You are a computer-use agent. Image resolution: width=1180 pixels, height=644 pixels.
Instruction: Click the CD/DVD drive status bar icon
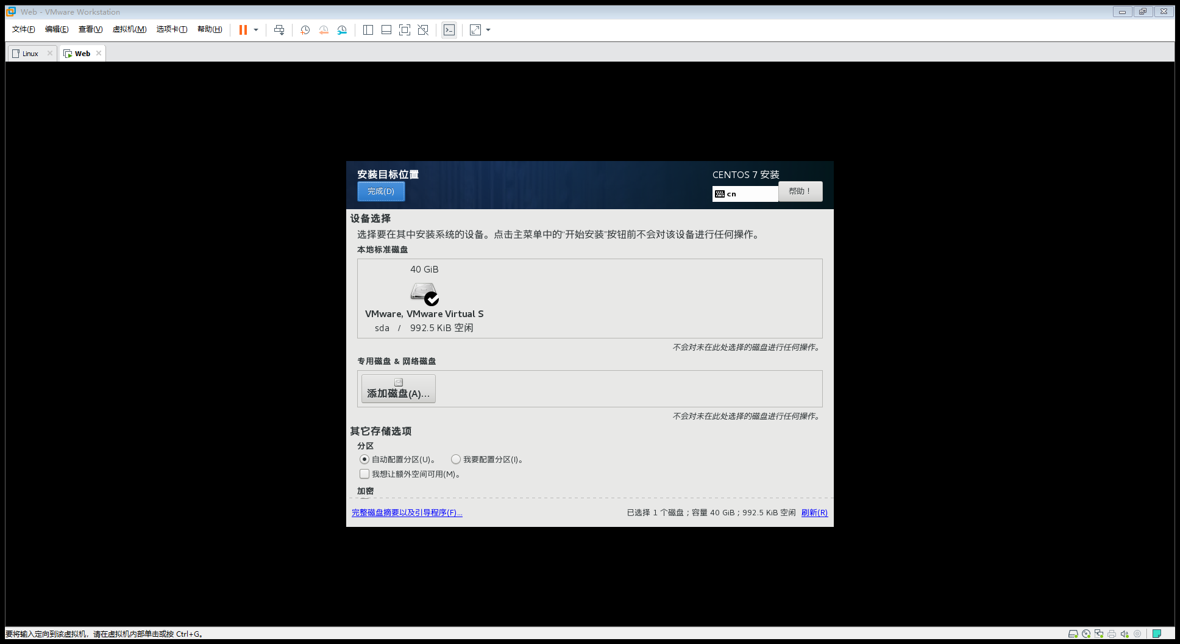(x=1086, y=634)
